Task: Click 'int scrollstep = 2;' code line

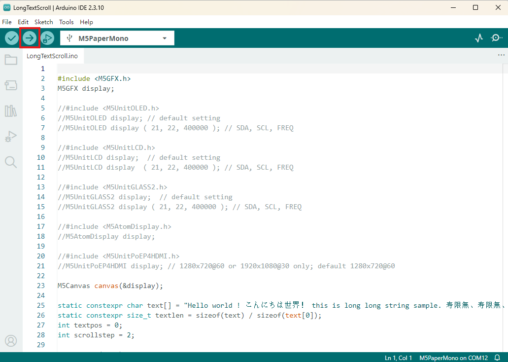Action: pyautogui.click(x=96, y=335)
